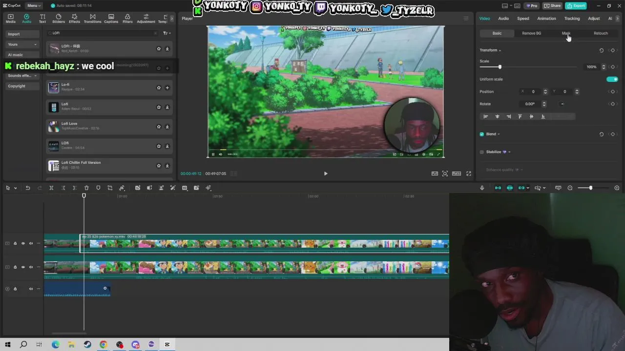Open the Text panel

click(42, 19)
